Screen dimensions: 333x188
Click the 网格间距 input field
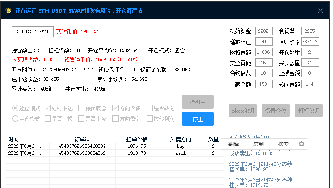point(263,52)
